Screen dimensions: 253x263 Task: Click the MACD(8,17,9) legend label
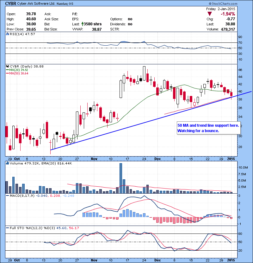pos(22,196)
